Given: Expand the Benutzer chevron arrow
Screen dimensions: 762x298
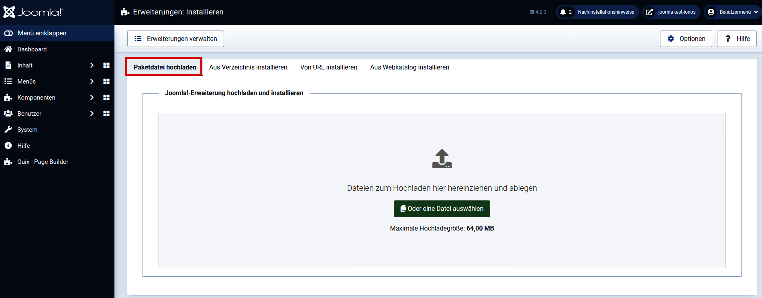Looking at the screenshot, I should 92,114.
